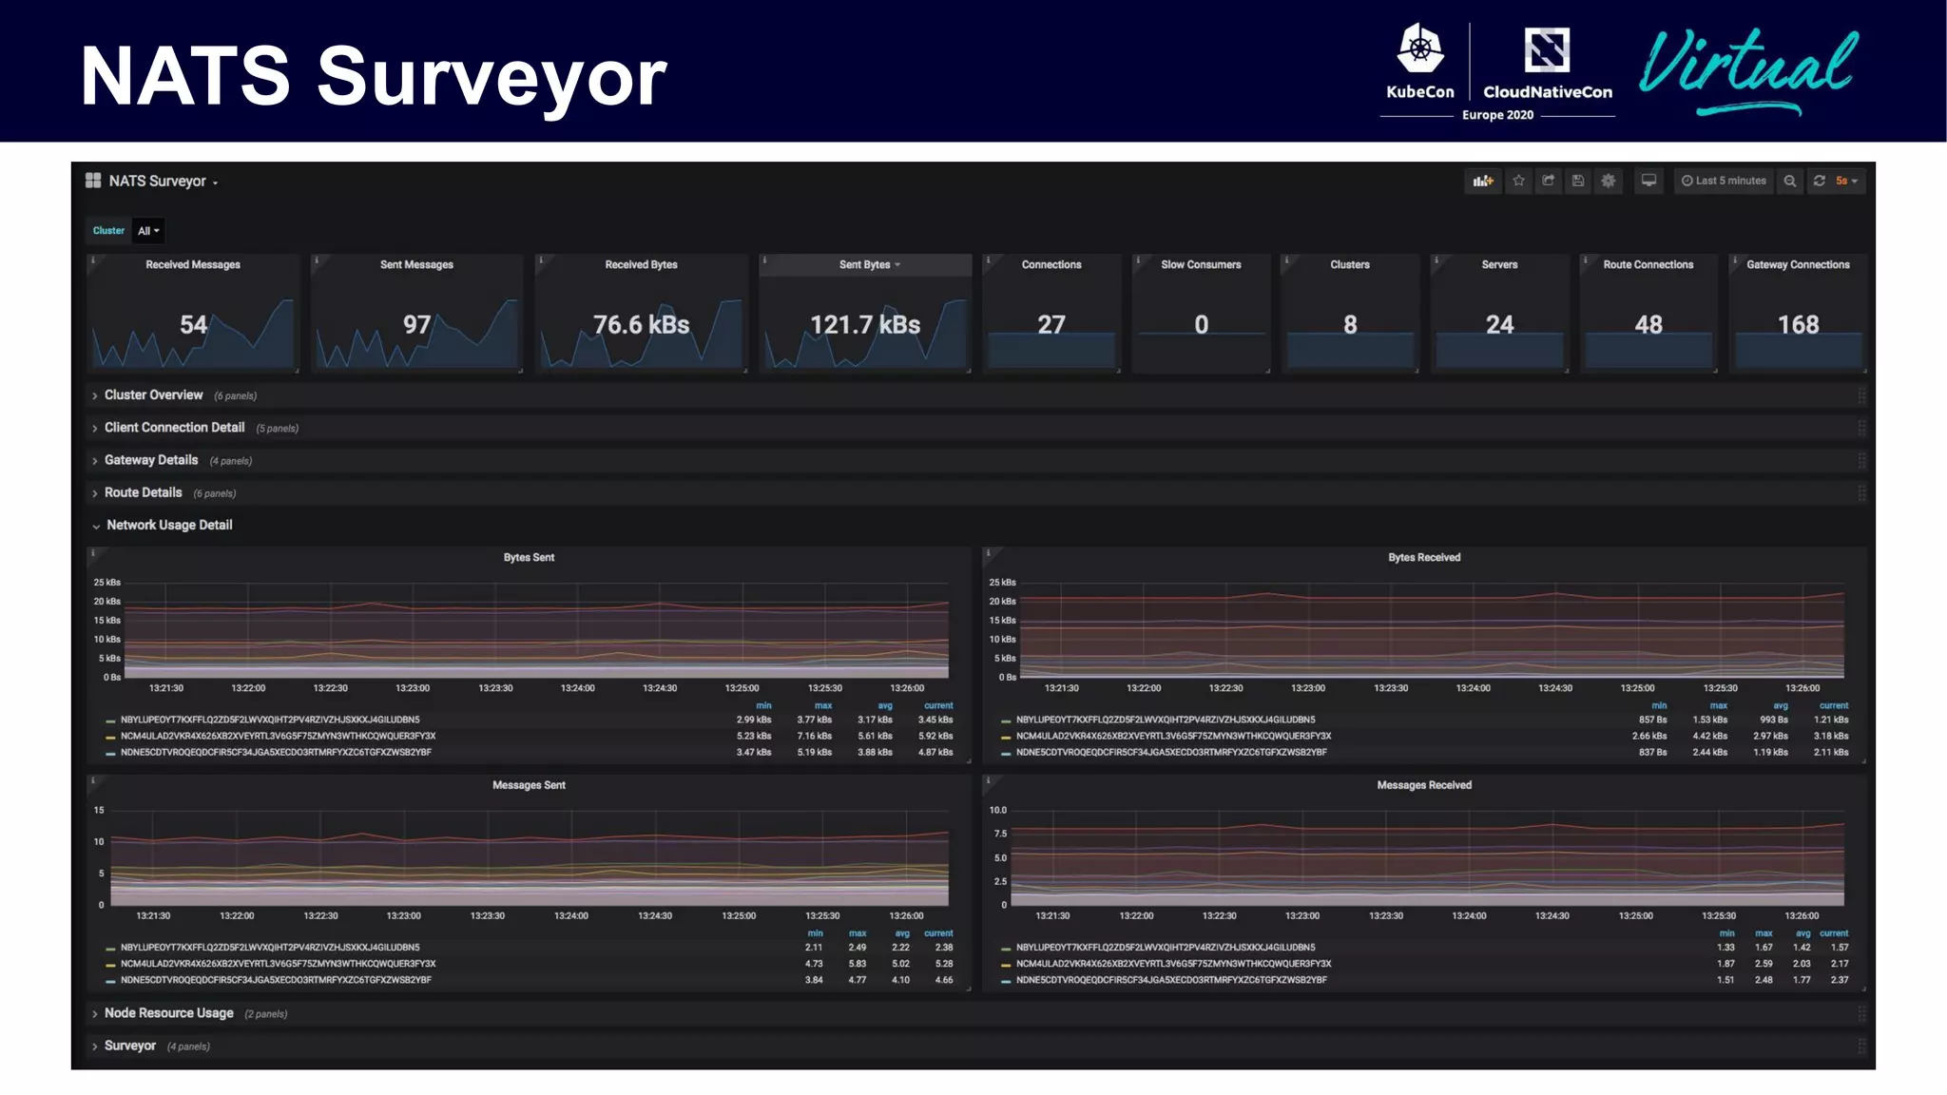This screenshot has width=1947, height=1095.
Task: Star this dashboard as favorite
Action: click(x=1519, y=181)
